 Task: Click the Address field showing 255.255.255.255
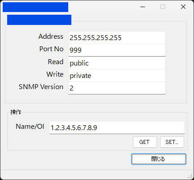pyautogui.click(x=117, y=37)
